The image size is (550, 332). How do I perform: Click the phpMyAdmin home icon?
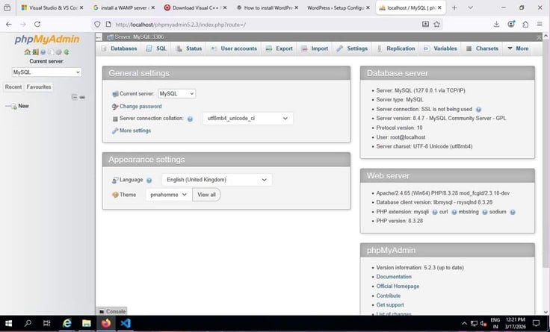(x=27, y=51)
